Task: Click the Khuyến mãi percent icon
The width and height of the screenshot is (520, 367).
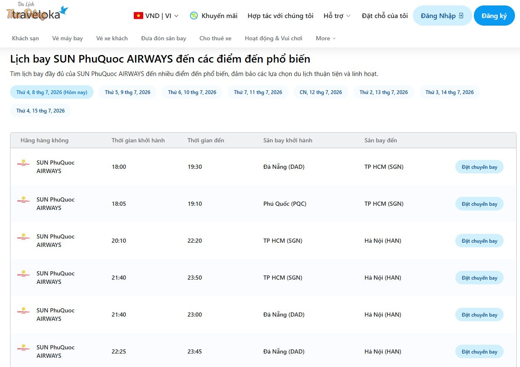Action: tap(193, 16)
